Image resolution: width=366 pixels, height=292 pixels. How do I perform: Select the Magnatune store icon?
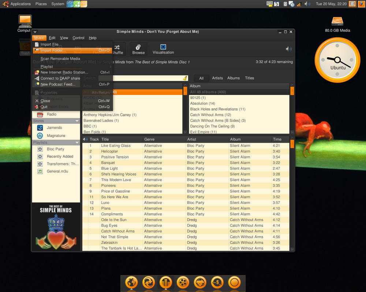point(40,135)
